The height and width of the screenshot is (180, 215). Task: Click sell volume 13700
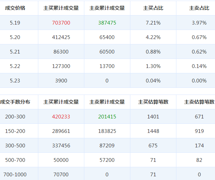[107, 66]
